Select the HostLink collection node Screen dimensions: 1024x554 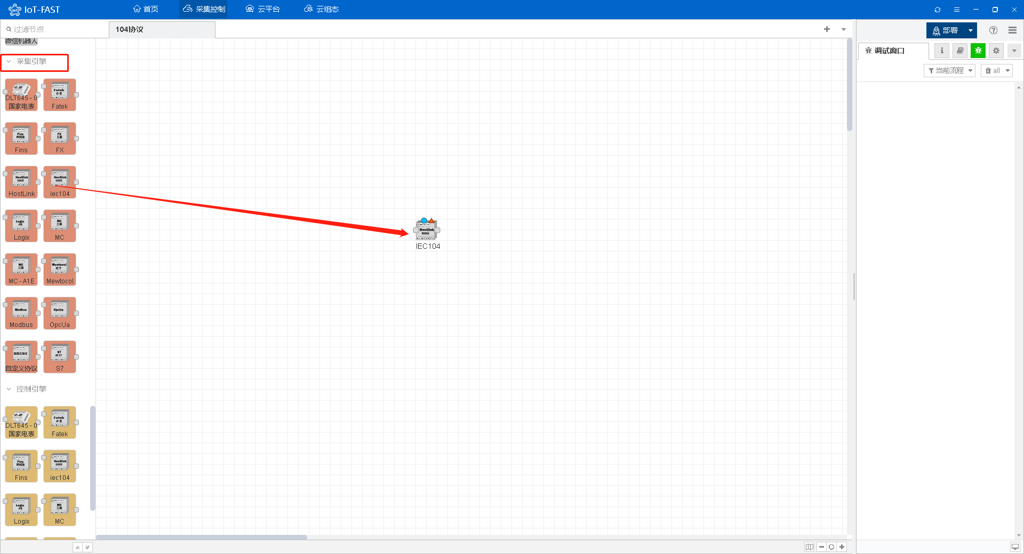click(x=21, y=182)
